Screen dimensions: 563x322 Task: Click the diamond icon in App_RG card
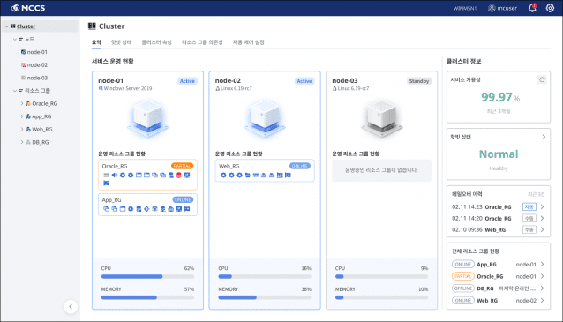pos(146,209)
